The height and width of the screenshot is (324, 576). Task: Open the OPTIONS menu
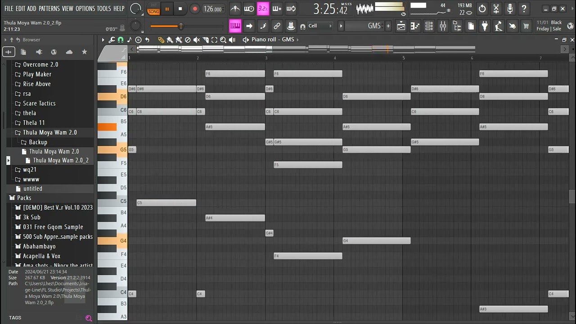(x=85, y=9)
